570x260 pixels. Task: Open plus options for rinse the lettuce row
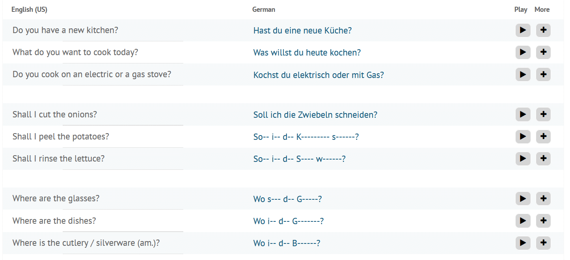coord(543,159)
